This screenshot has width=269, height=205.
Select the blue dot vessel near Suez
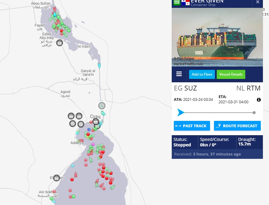89,130
